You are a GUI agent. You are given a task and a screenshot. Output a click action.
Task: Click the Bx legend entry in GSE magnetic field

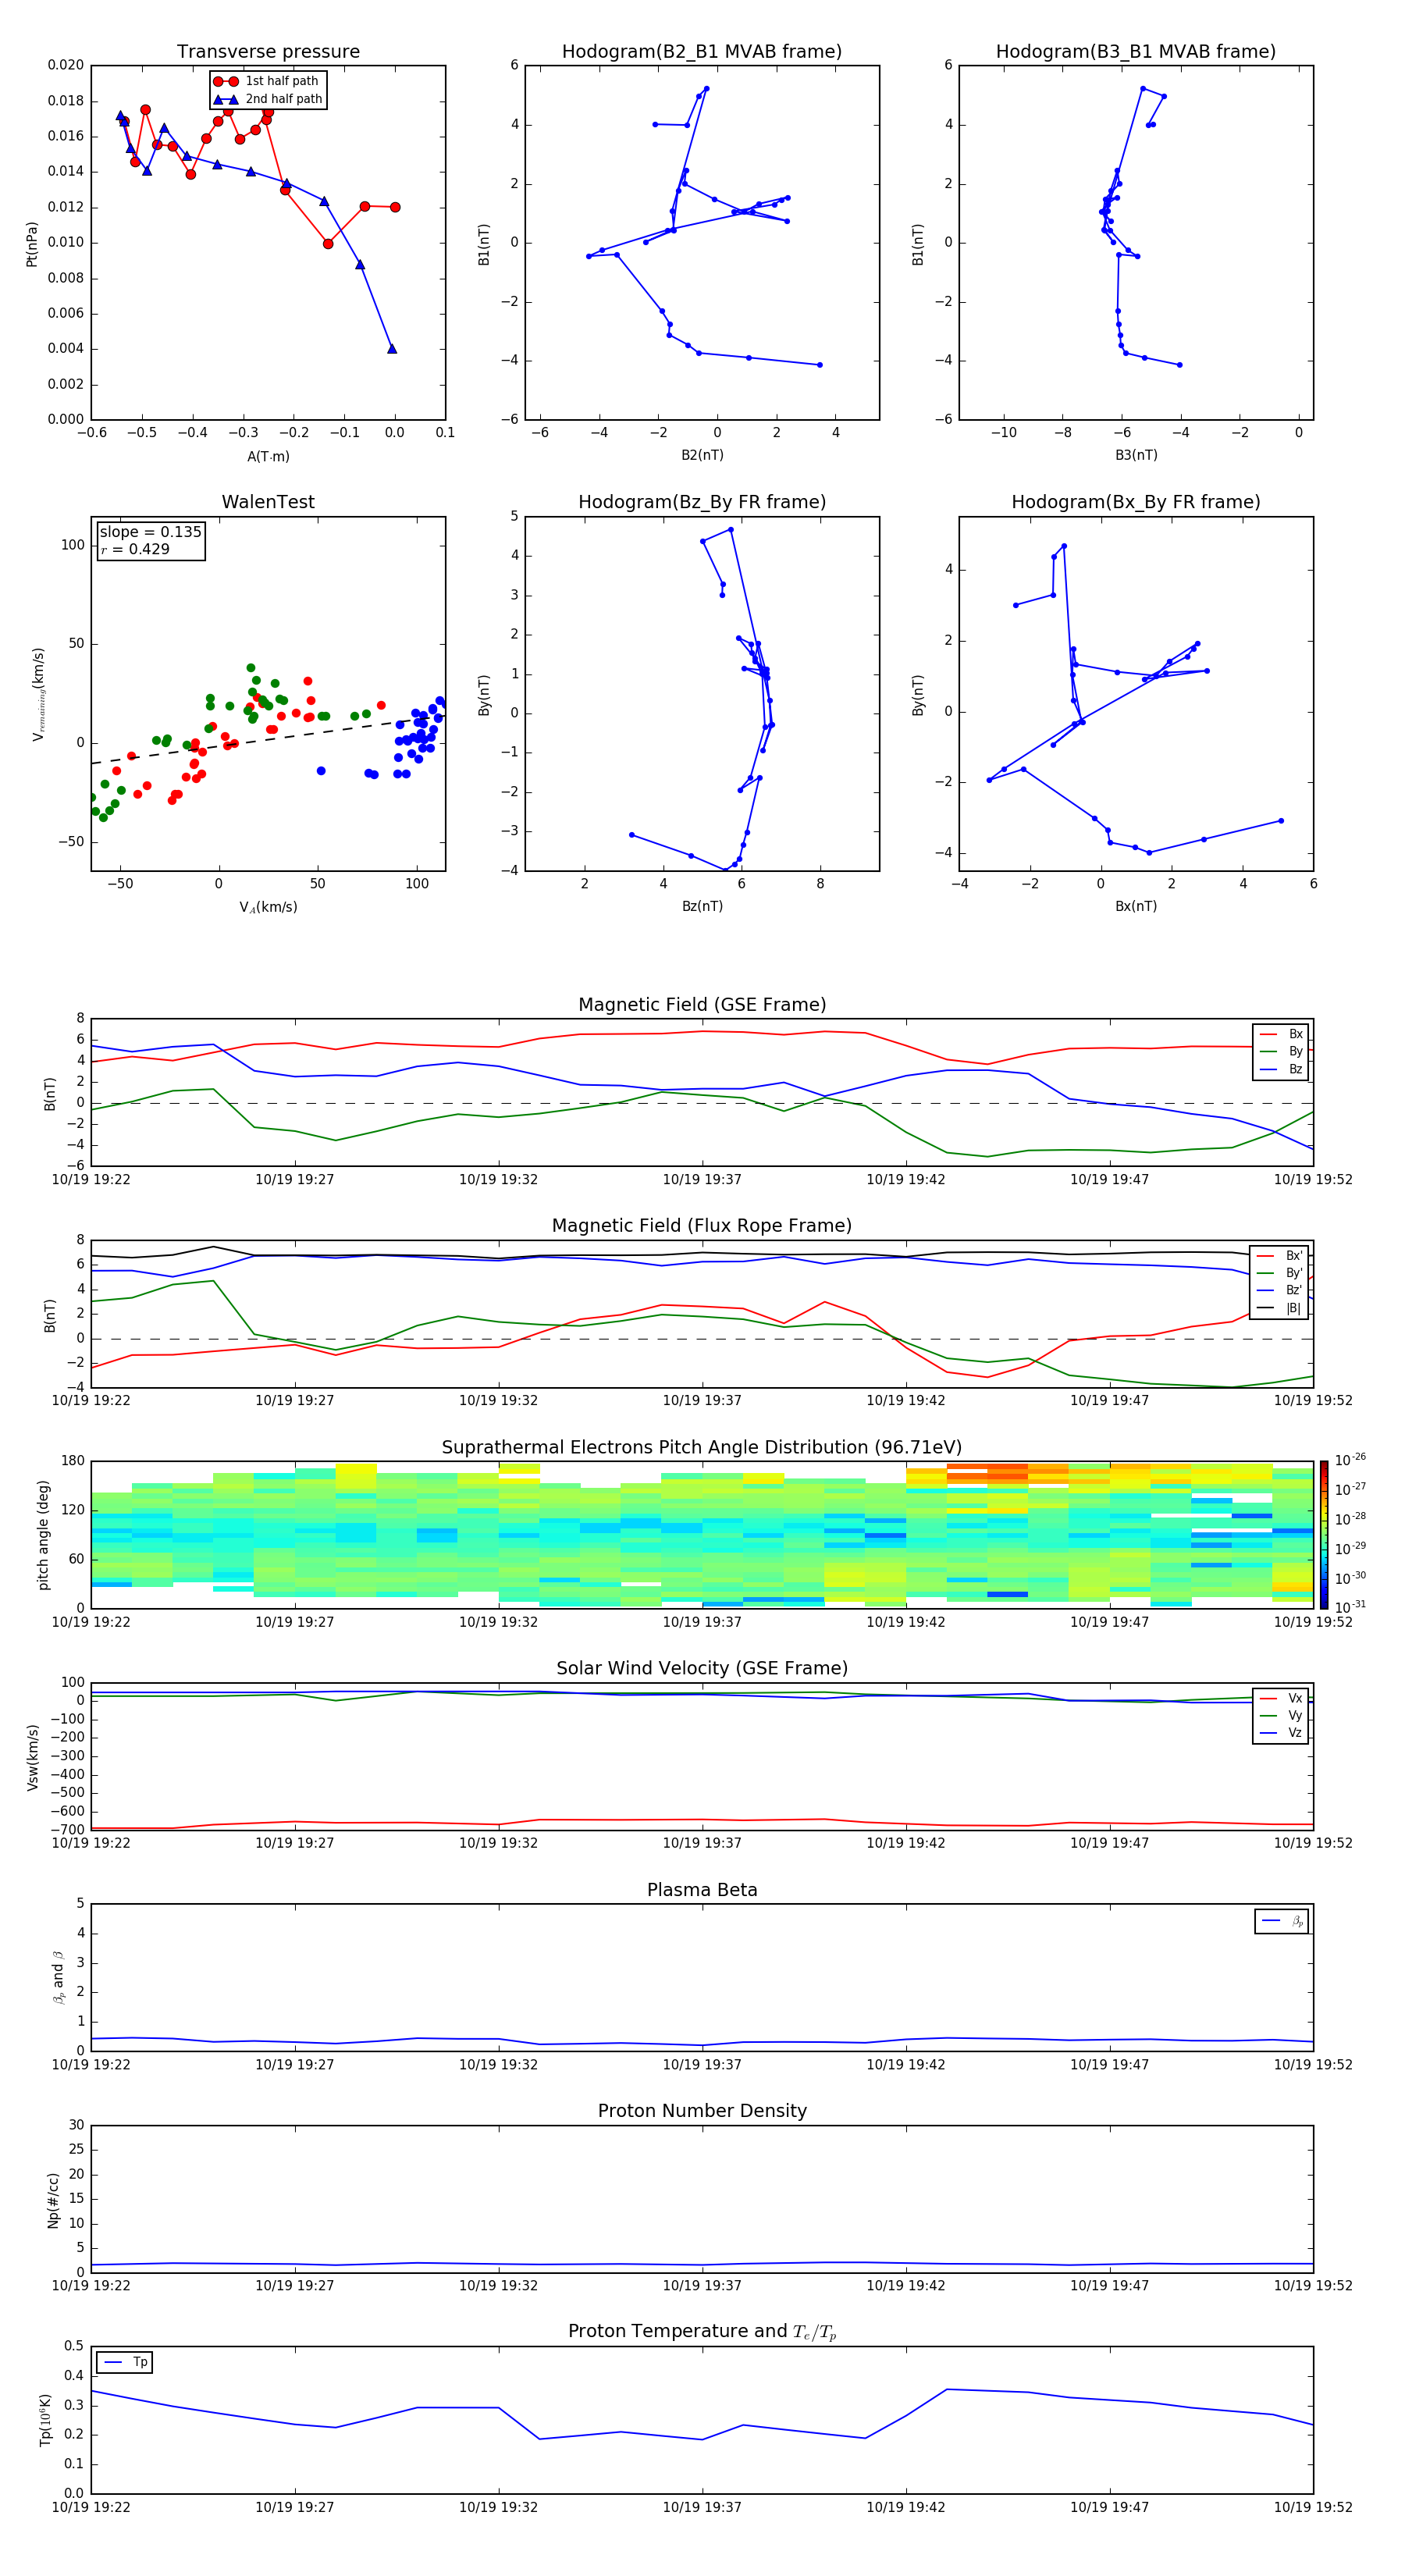1281,1034
